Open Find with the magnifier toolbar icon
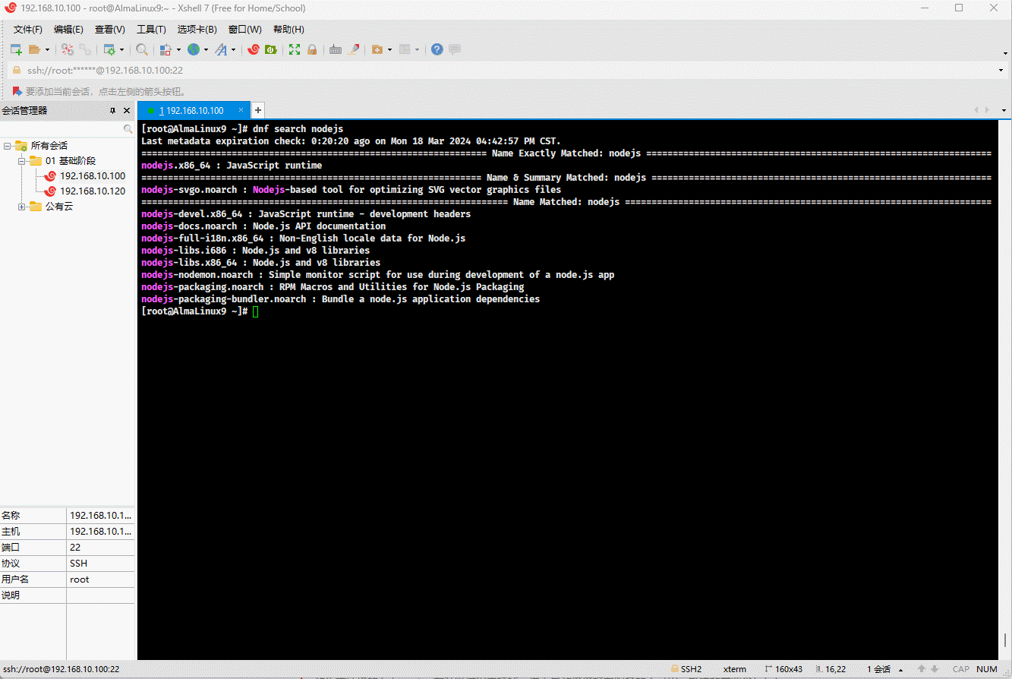1012x679 pixels. click(142, 49)
